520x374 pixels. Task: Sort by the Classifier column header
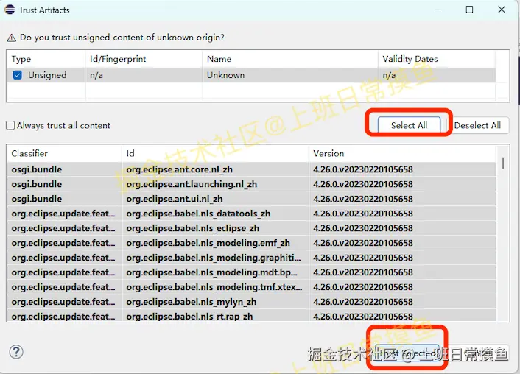pyautogui.click(x=64, y=154)
